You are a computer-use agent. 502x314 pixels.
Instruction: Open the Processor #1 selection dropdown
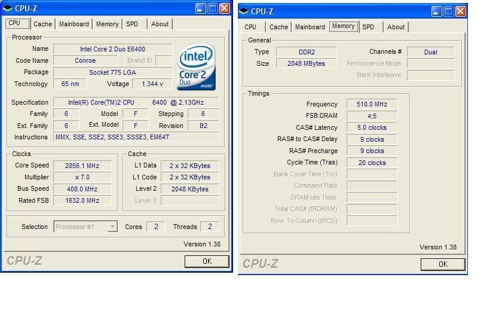[112, 227]
